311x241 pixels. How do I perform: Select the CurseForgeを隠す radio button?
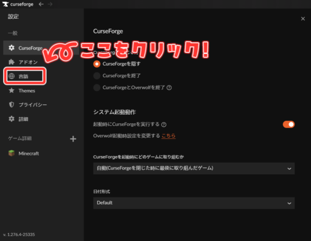[97, 64]
